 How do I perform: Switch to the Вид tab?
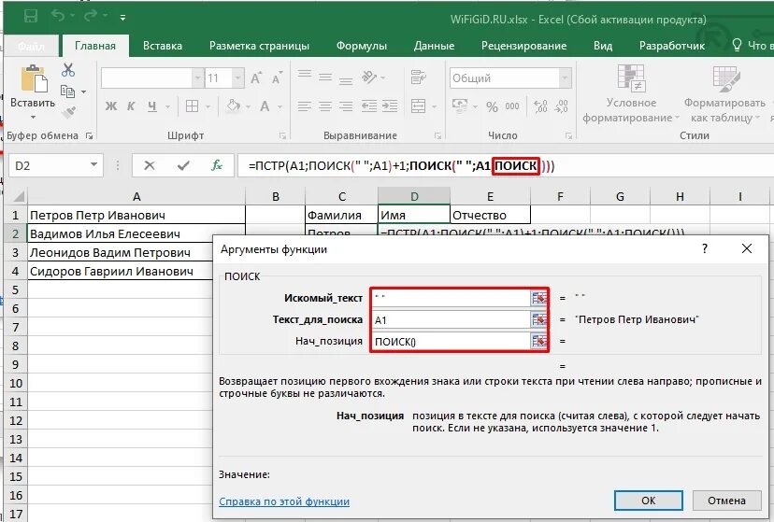(603, 46)
